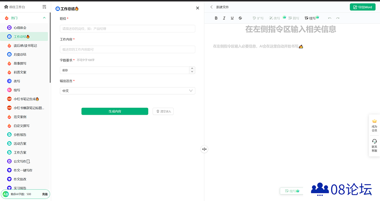Click the green AI word count icon

tap(5, 194)
